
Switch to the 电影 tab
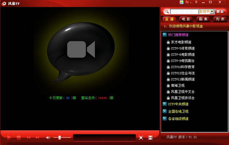pos(186,19)
